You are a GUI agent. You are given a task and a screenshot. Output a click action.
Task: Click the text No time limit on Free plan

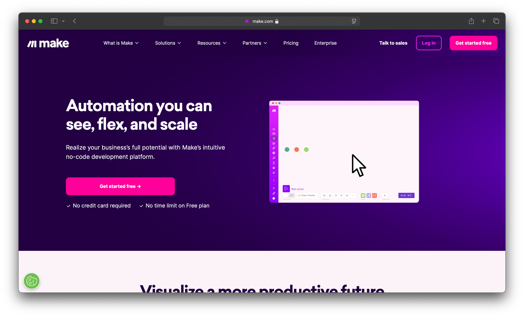(x=177, y=206)
